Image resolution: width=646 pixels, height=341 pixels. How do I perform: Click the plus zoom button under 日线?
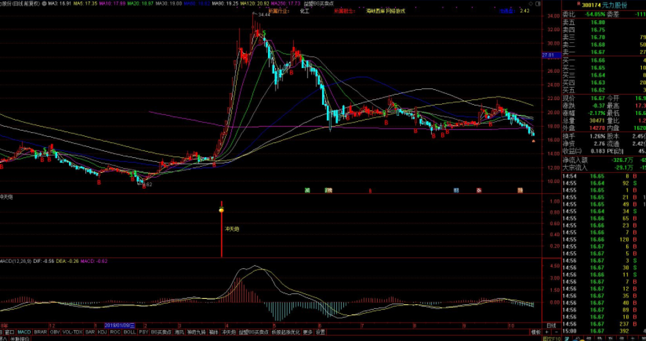click(546, 332)
